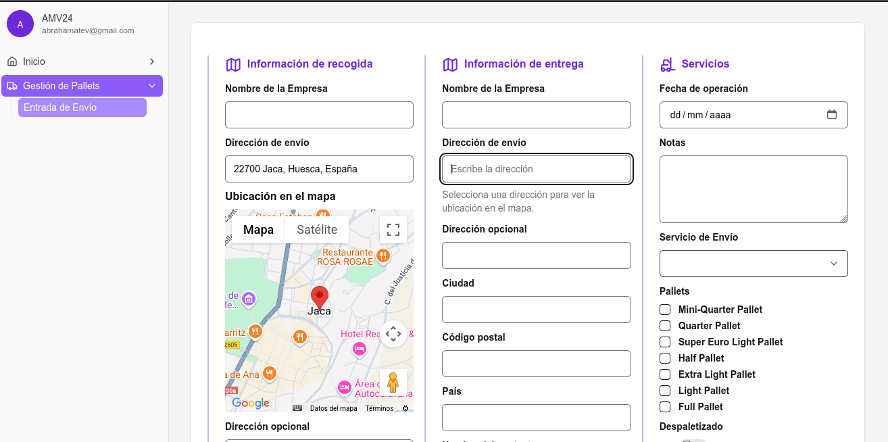Image resolution: width=888 pixels, height=442 pixels.
Task: Click pickup Dirección de envío field with Jaca
Action: click(x=319, y=169)
